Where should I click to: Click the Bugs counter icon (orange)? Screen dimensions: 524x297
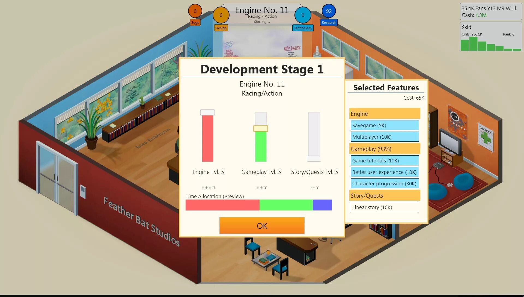tap(195, 11)
